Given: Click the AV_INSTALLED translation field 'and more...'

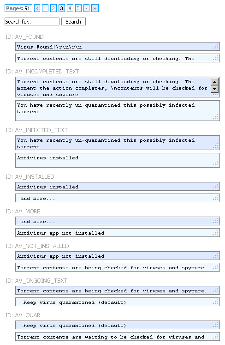Looking at the screenshot, I should click(x=118, y=198).
